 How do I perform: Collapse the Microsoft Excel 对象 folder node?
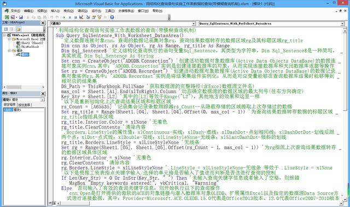point(9,39)
